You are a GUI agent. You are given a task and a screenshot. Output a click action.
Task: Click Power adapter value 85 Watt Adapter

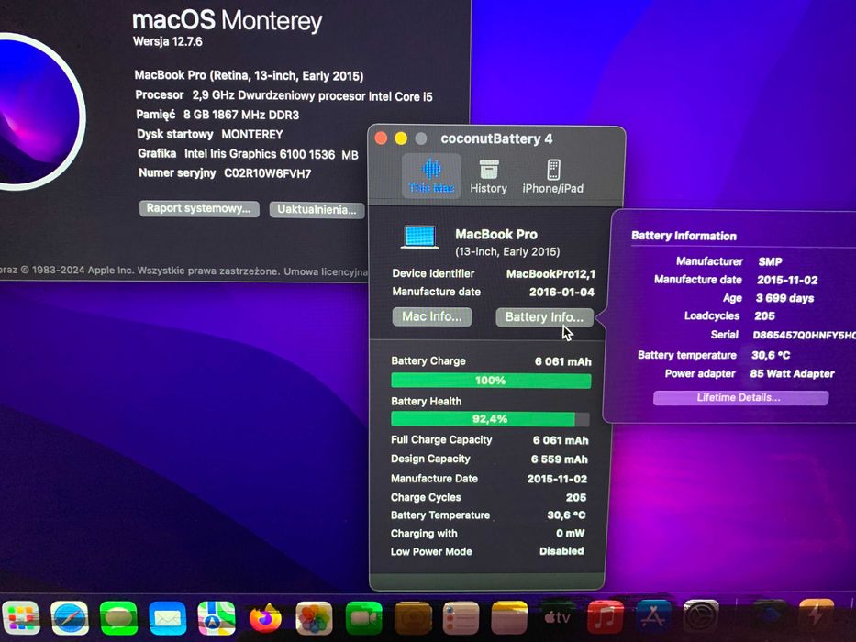792,374
